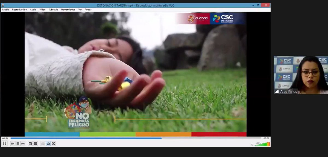Open the Ver menu
This screenshot has height=157, width=328.
pos(80,10)
